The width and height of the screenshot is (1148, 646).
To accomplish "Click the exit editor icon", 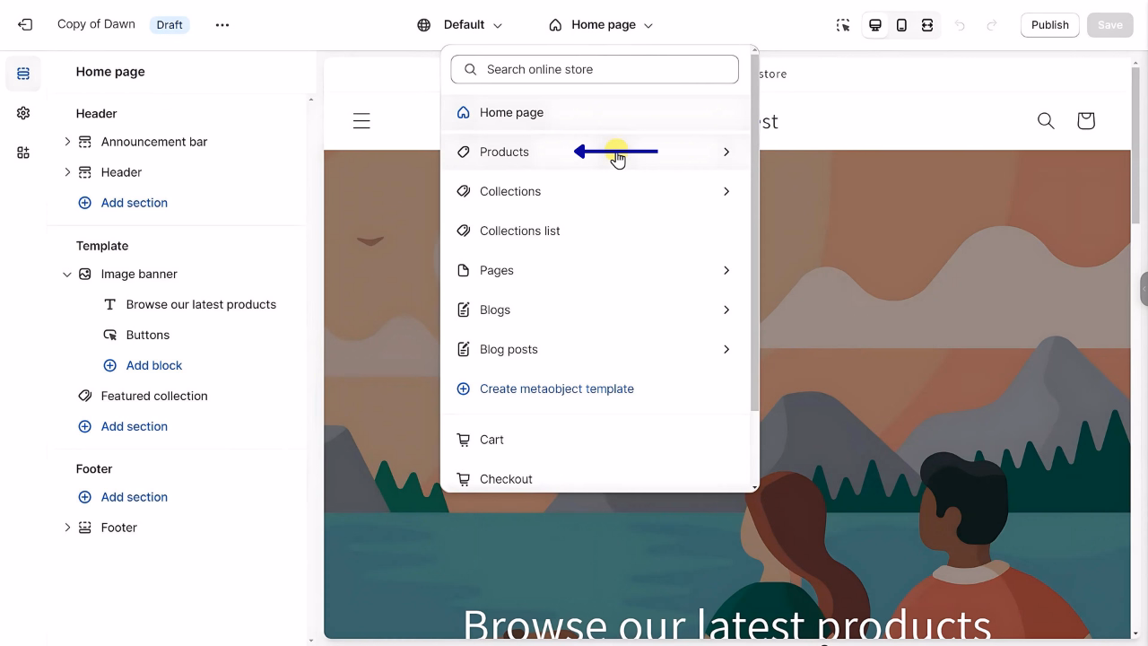I will pyautogui.click(x=25, y=25).
